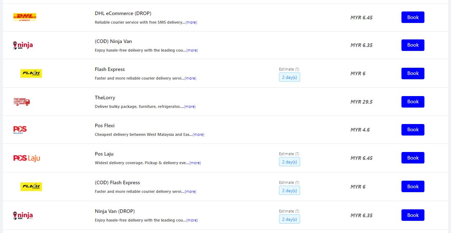Expand (more) for (COD) Ninja Van description

tap(192, 50)
